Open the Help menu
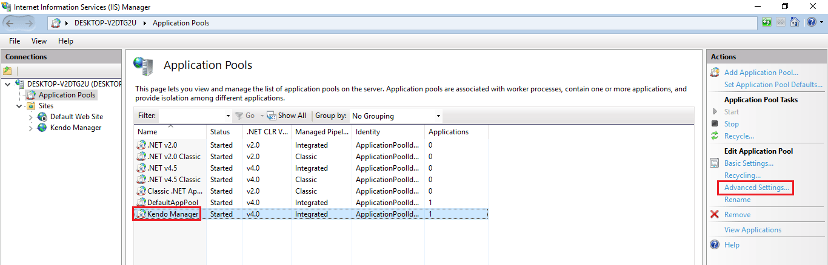The height and width of the screenshot is (265, 828). pos(65,41)
